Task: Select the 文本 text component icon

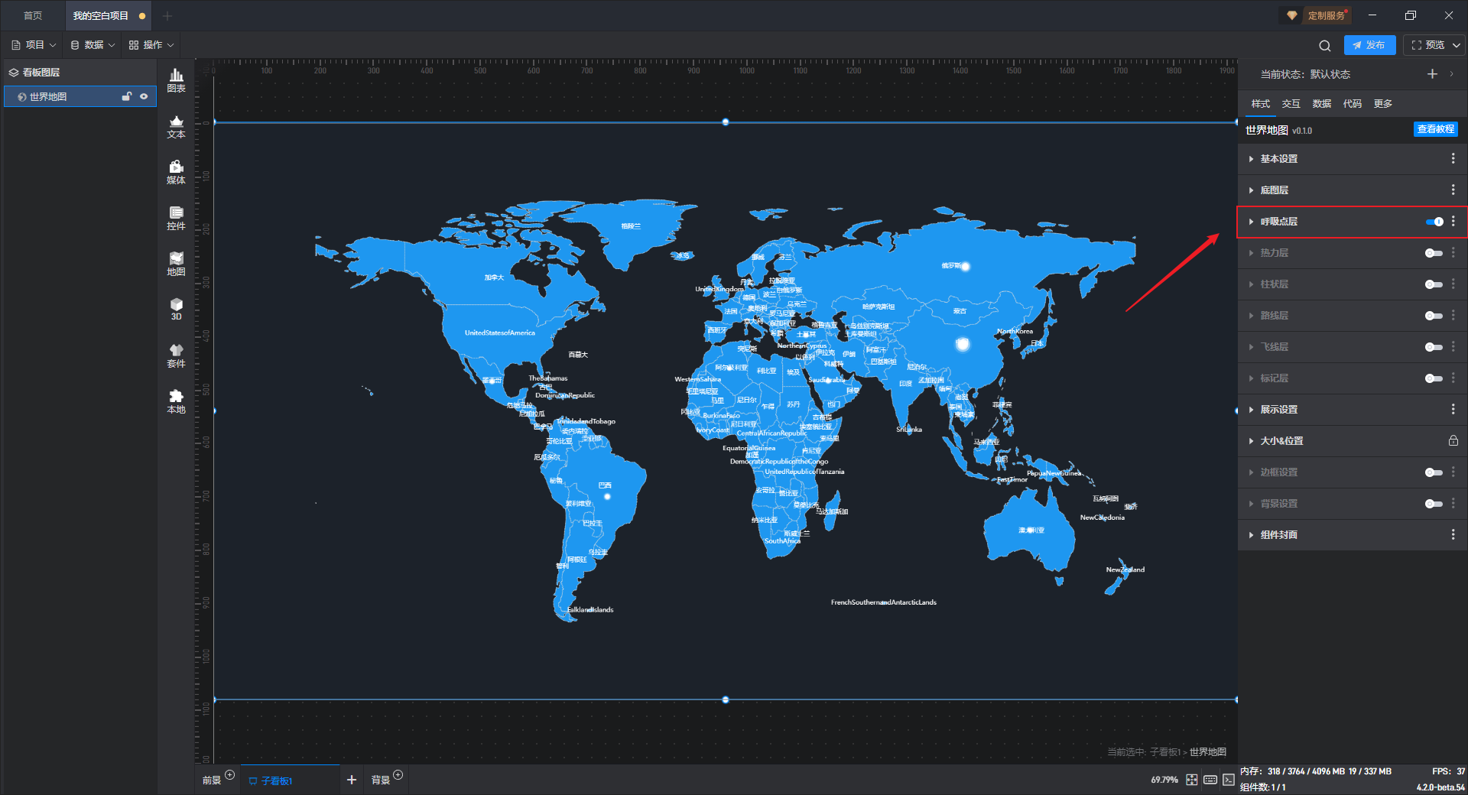Action: tap(176, 126)
